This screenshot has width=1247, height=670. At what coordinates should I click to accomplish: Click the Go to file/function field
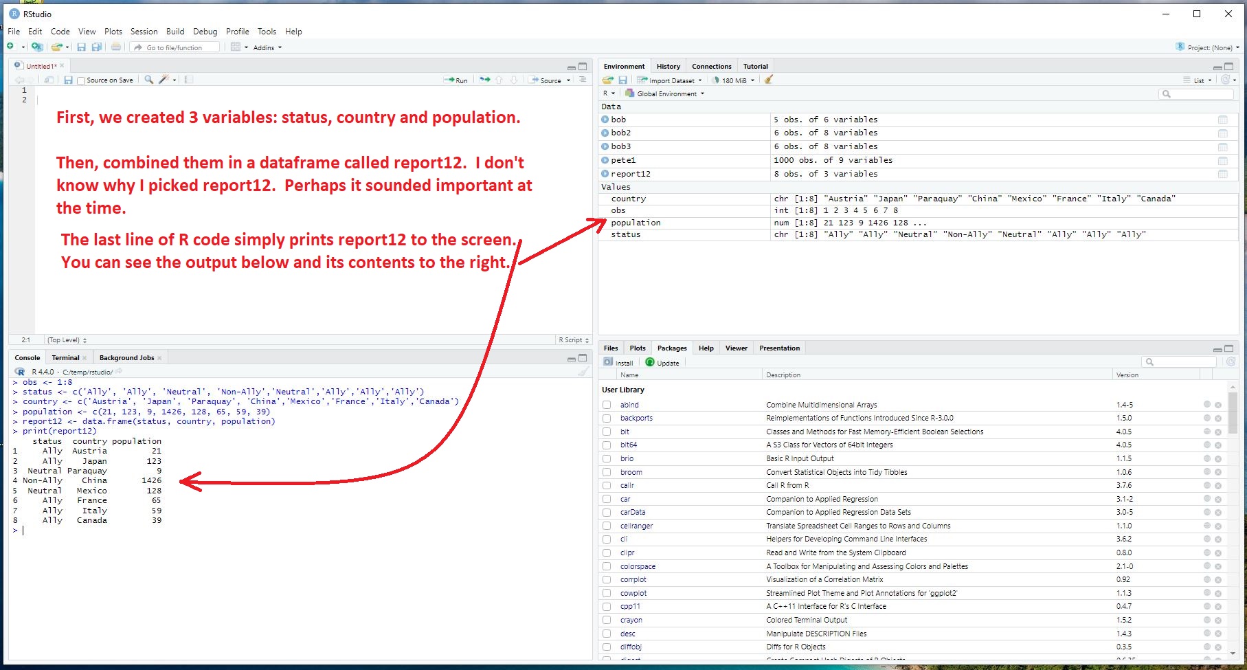coord(179,47)
